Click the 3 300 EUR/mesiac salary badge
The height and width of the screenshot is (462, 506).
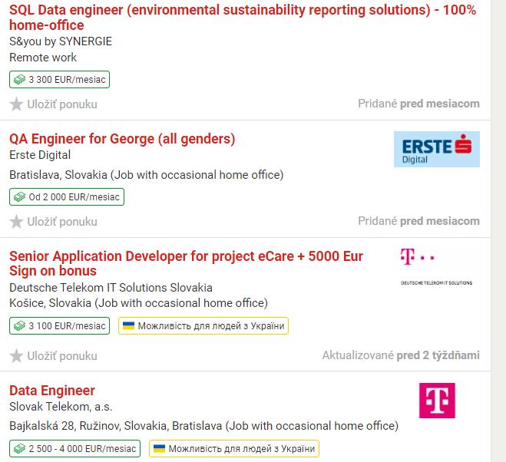tap(60, 79)
